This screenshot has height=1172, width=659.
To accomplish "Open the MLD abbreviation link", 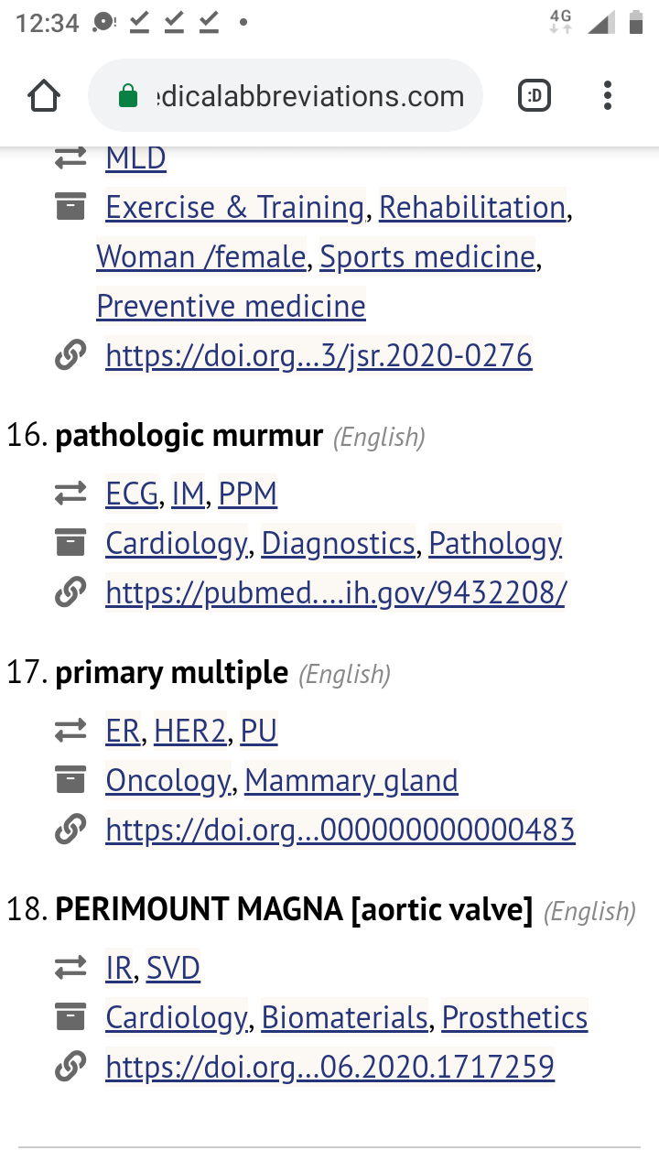I will (x=135, y=158).
